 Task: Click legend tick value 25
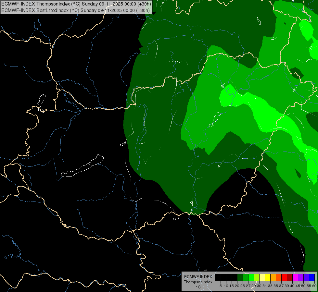click(x=243, y=286)
